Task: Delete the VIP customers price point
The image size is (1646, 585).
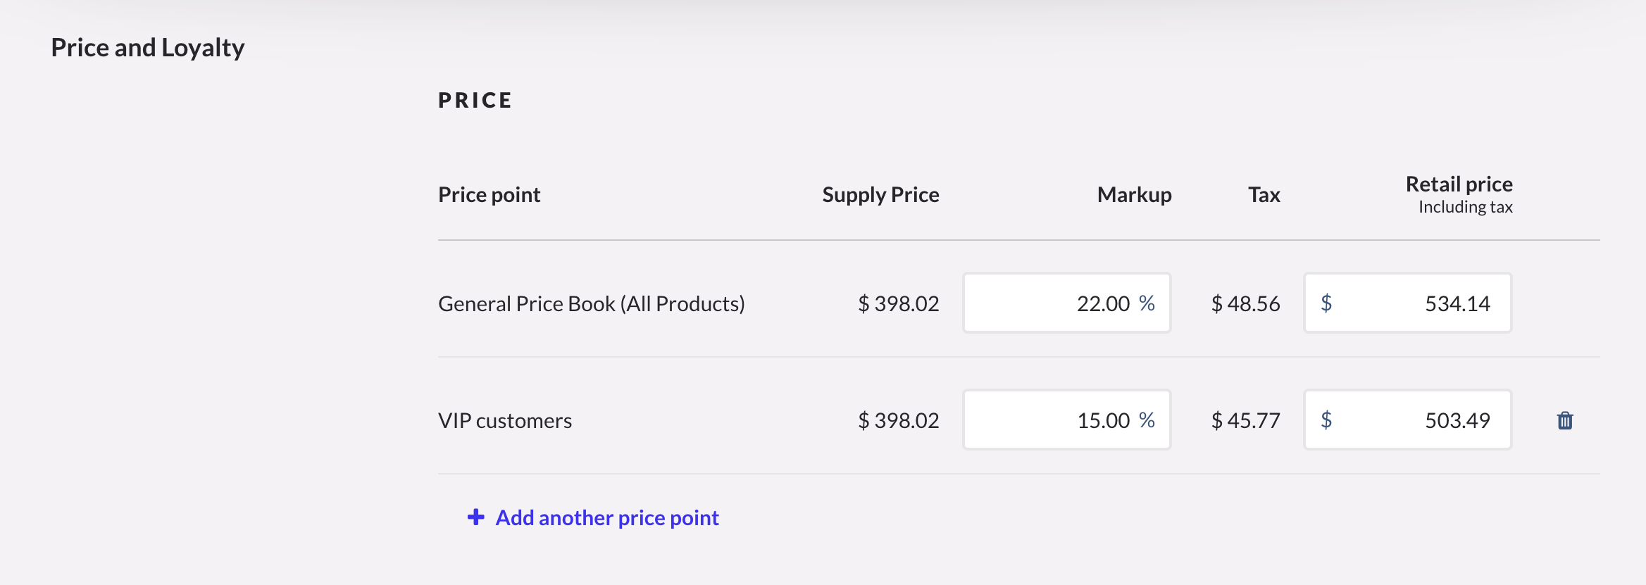Action: tap(1564, 420)
